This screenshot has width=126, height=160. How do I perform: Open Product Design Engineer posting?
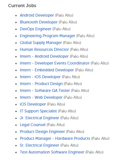(42, 132)
